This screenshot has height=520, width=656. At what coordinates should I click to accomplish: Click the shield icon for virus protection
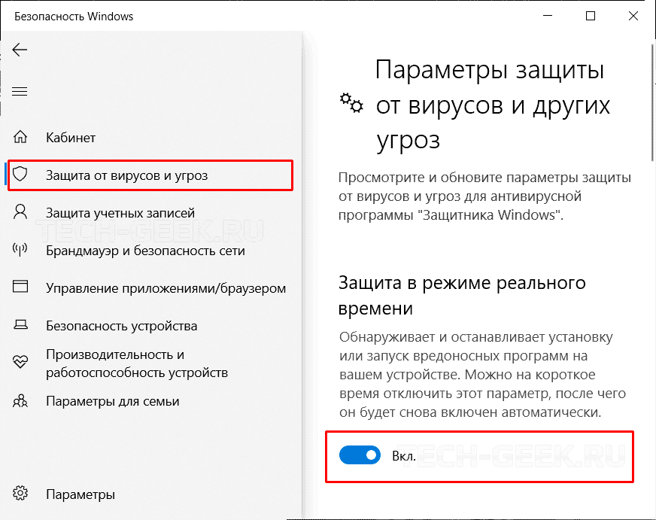pyautogui.click(x=21, y=175)
